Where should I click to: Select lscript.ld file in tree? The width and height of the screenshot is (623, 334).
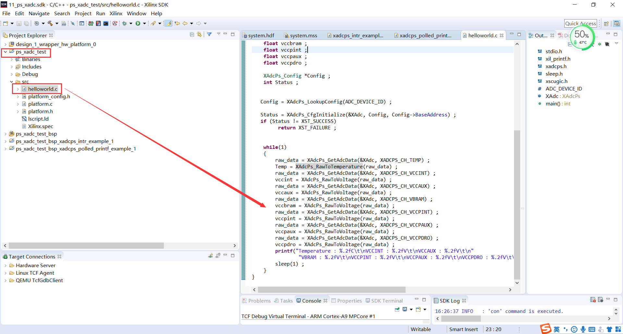(x=38, y=119)
